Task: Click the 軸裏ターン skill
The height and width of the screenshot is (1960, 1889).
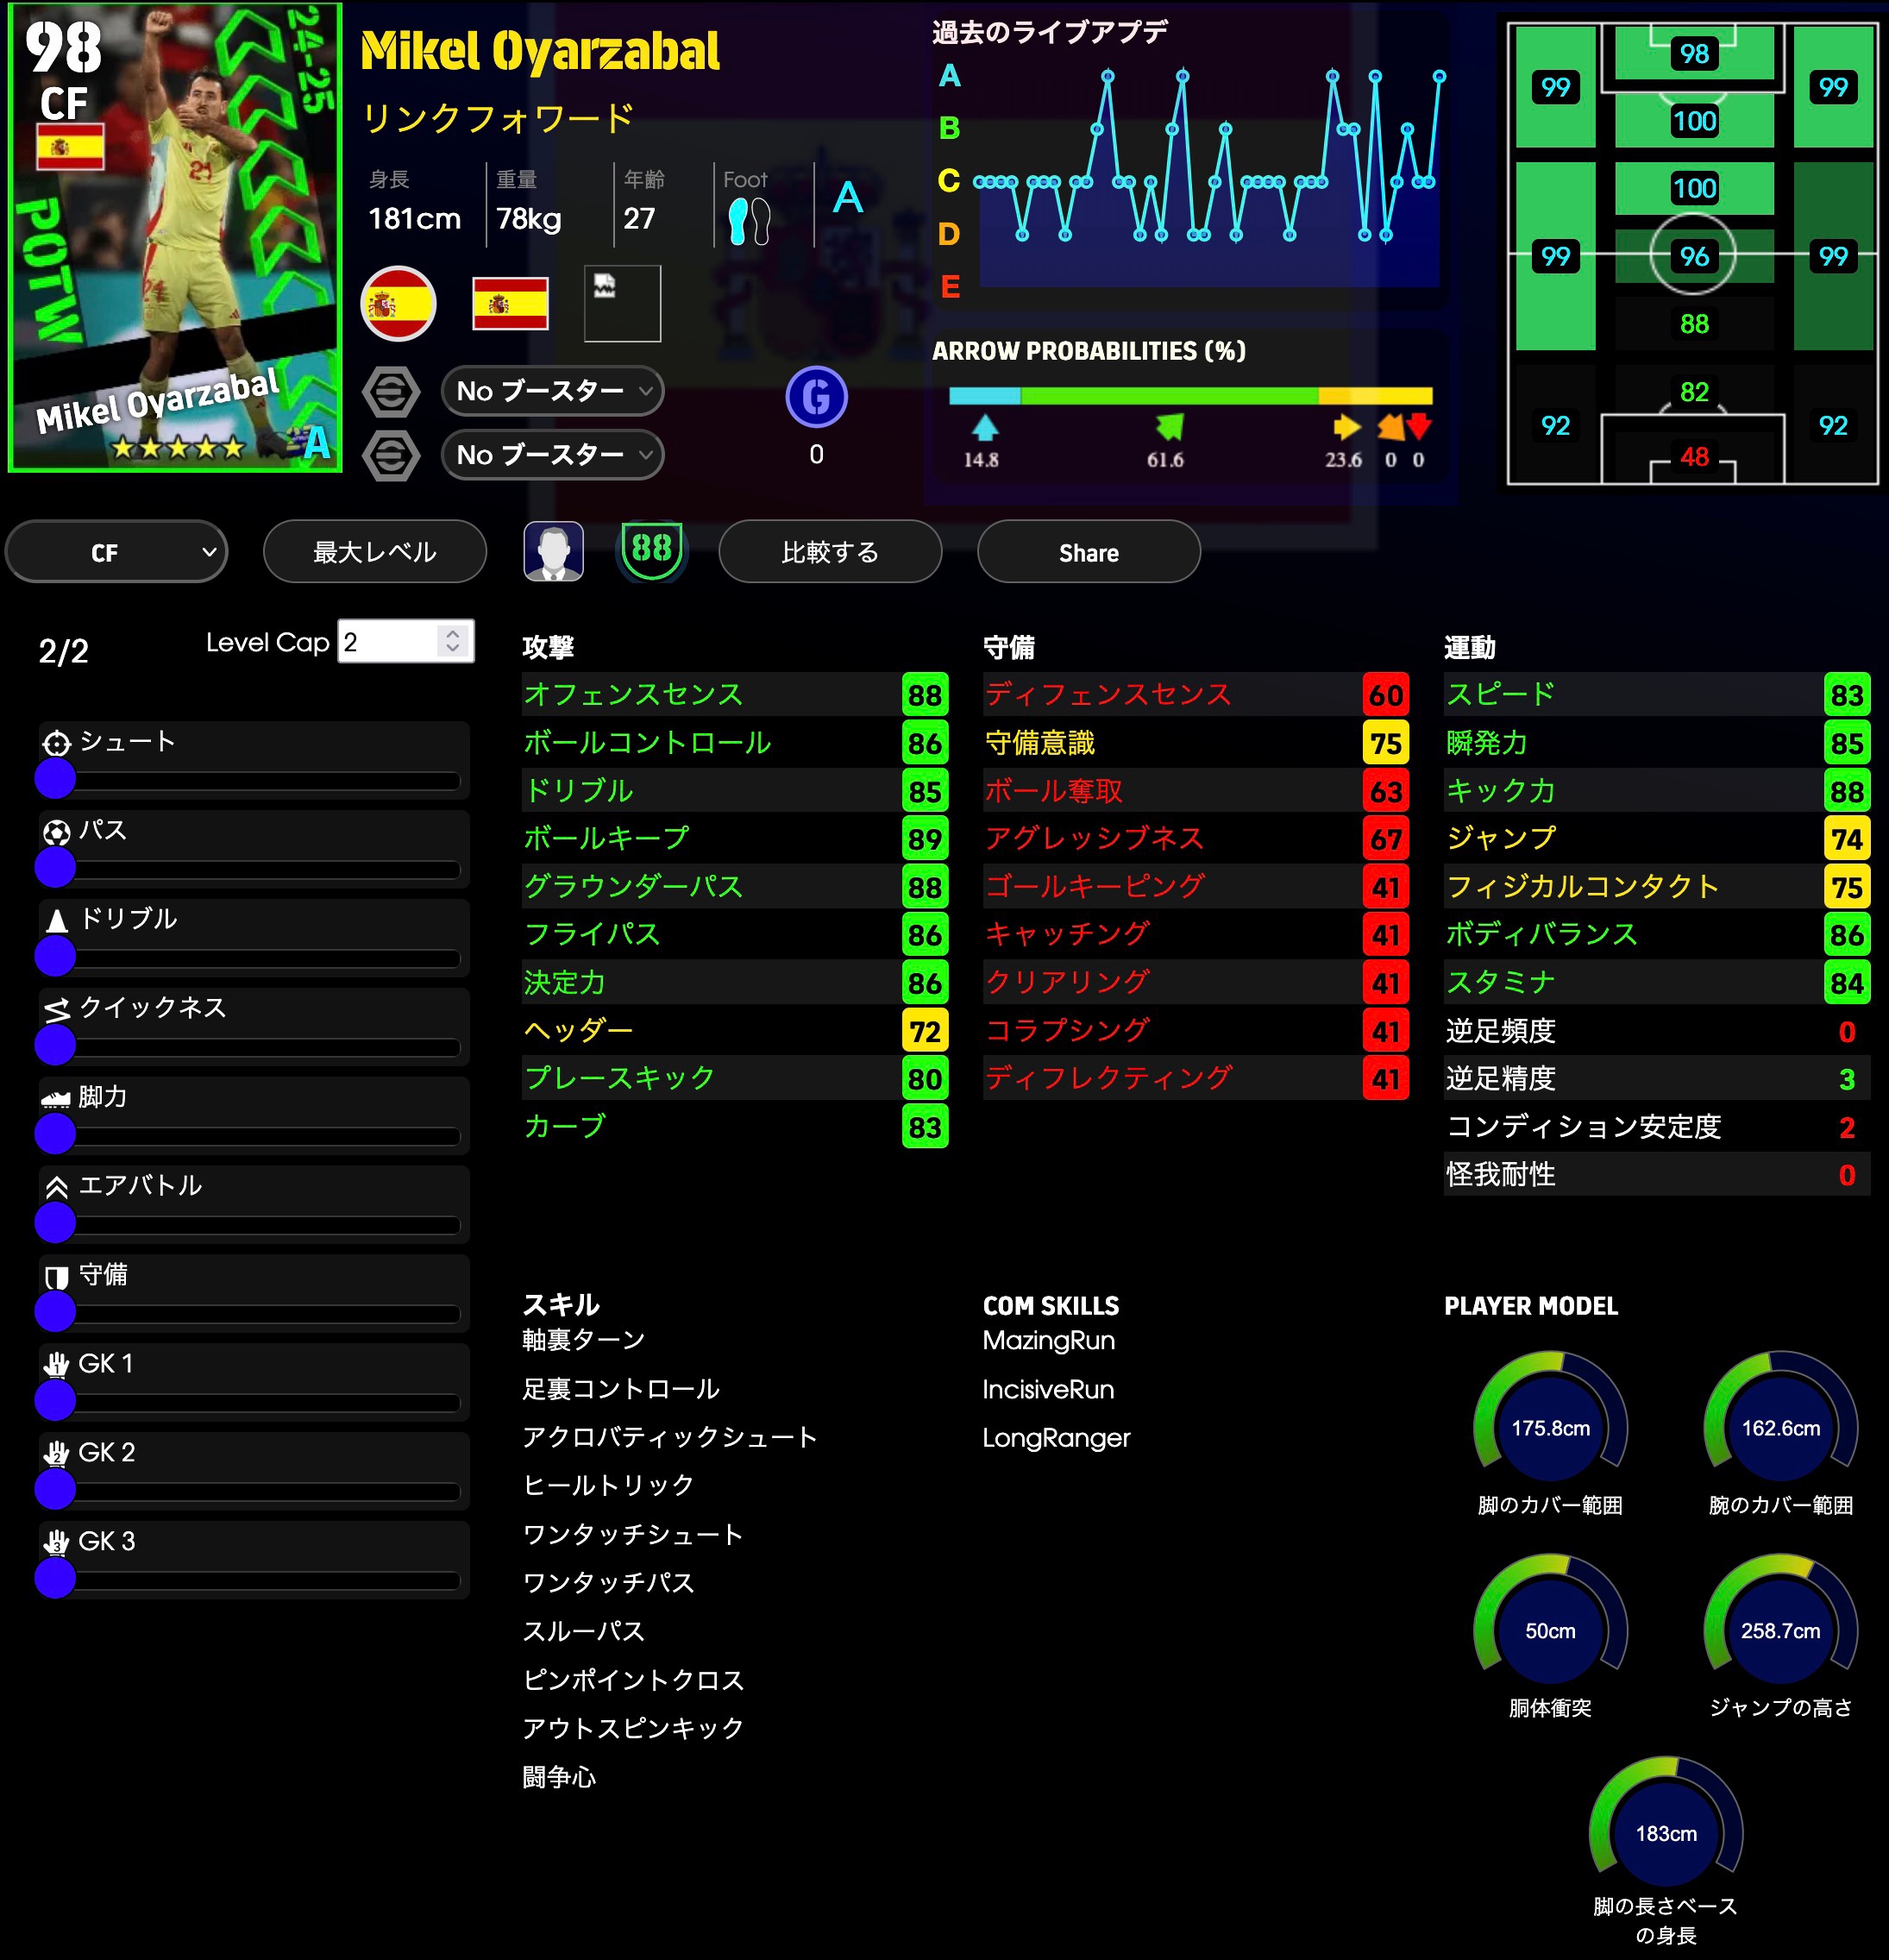Action: (584, 1340)
